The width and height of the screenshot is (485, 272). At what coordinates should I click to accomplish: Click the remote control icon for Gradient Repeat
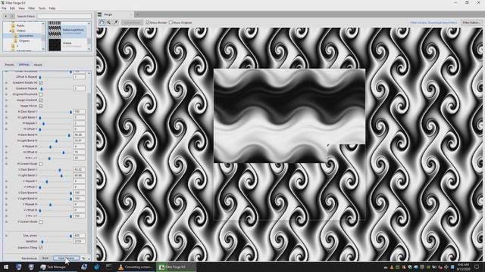[6, 88]
